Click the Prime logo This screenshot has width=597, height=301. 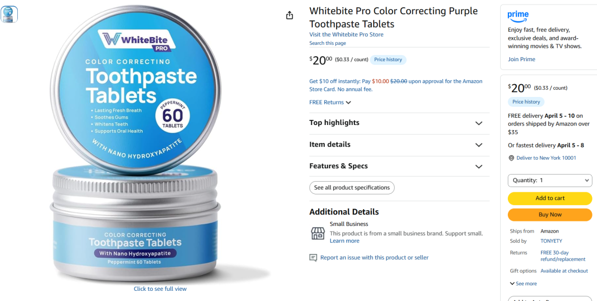point(518,17)
